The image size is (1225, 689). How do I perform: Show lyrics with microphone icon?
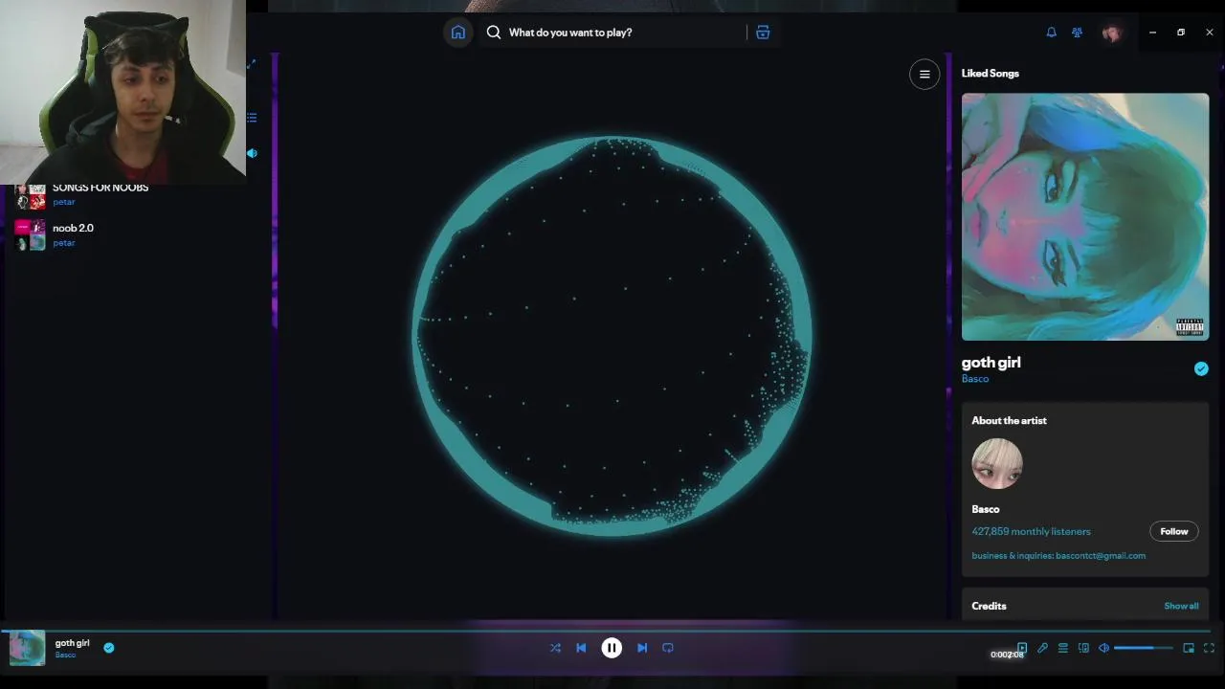tap(1042, 648)
